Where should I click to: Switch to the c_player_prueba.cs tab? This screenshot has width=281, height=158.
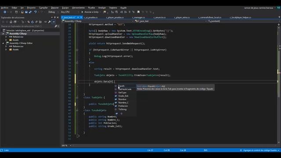pos(115,18)
